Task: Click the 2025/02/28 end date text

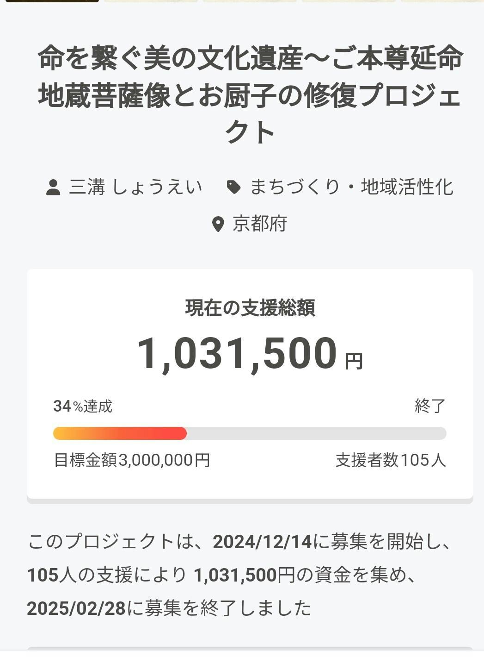Action: click(76, 608)
